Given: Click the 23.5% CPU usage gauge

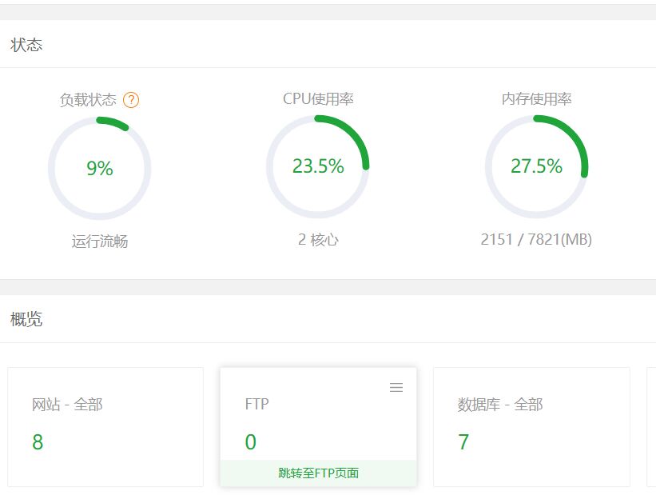Looking at the screenshot, I should point(318,166).
